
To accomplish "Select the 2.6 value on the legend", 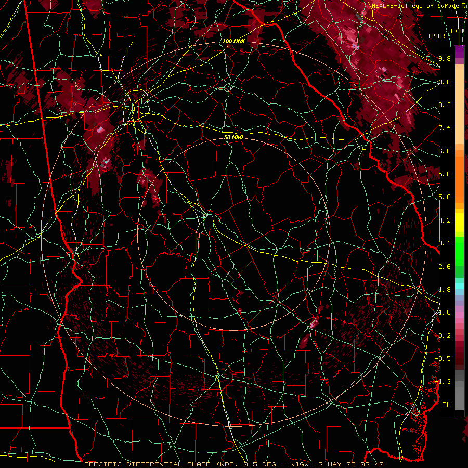I will [445, 267].
